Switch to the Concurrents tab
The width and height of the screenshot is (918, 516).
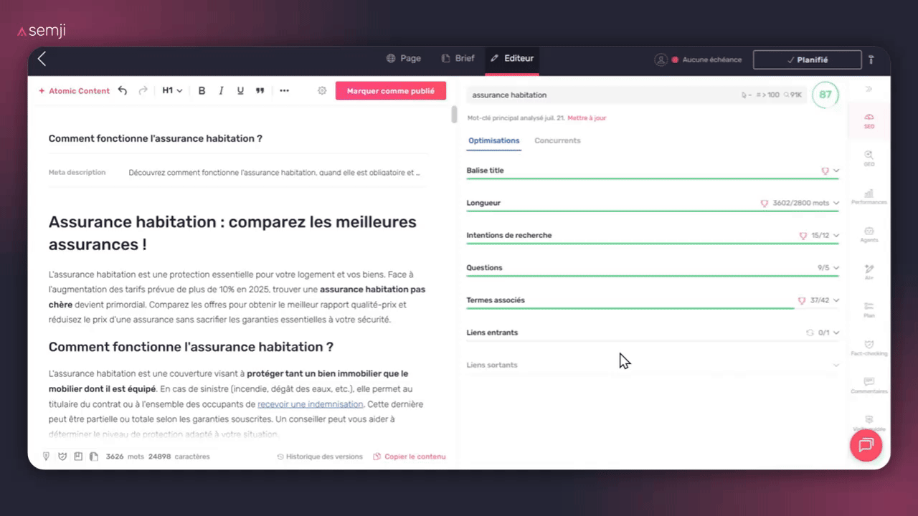557,140
